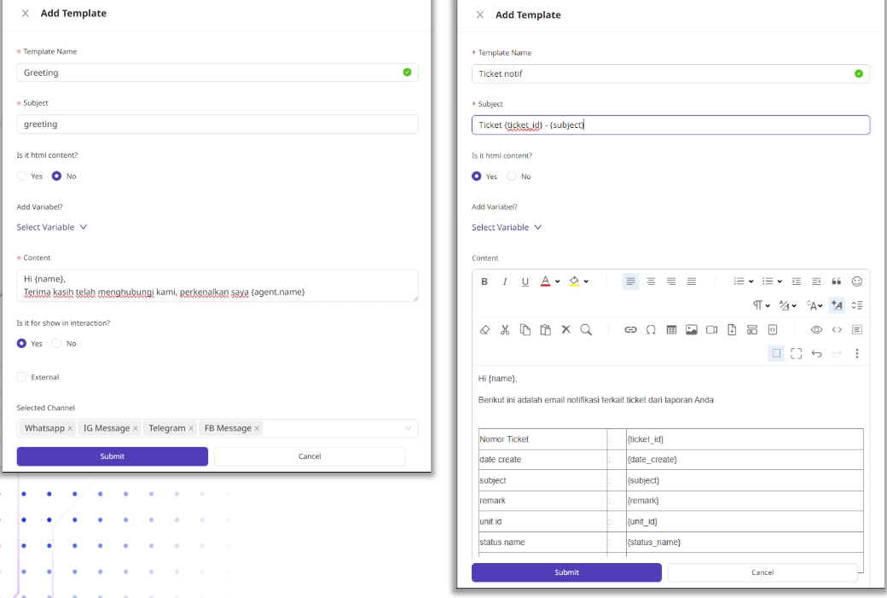Open the Selected Channel dropdown arrow
887x598 pixels.
coord(408,428)
